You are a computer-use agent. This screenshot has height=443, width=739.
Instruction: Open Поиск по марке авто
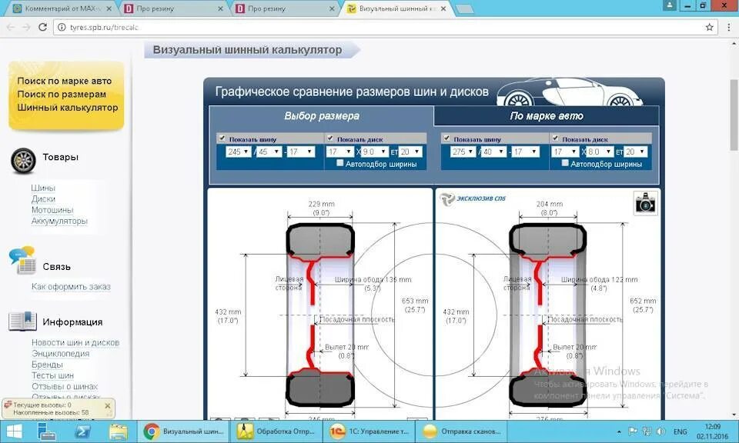click(65, 81)
